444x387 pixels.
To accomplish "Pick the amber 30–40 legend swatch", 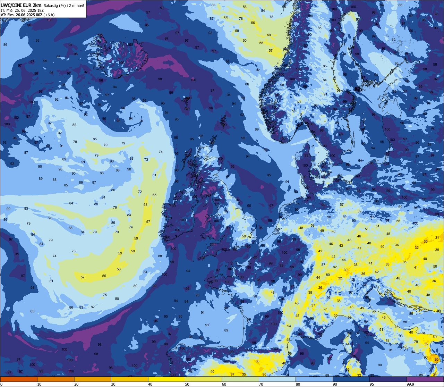I will (x=129, y=379).
